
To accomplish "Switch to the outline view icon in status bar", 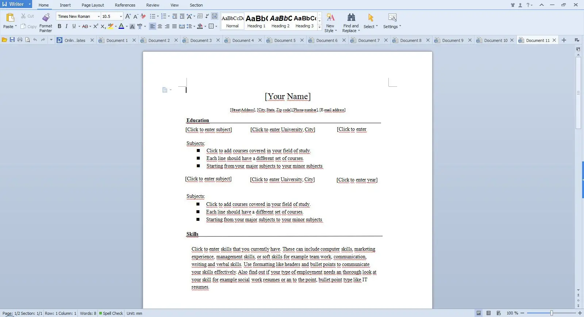I will [x=488, y=313].
